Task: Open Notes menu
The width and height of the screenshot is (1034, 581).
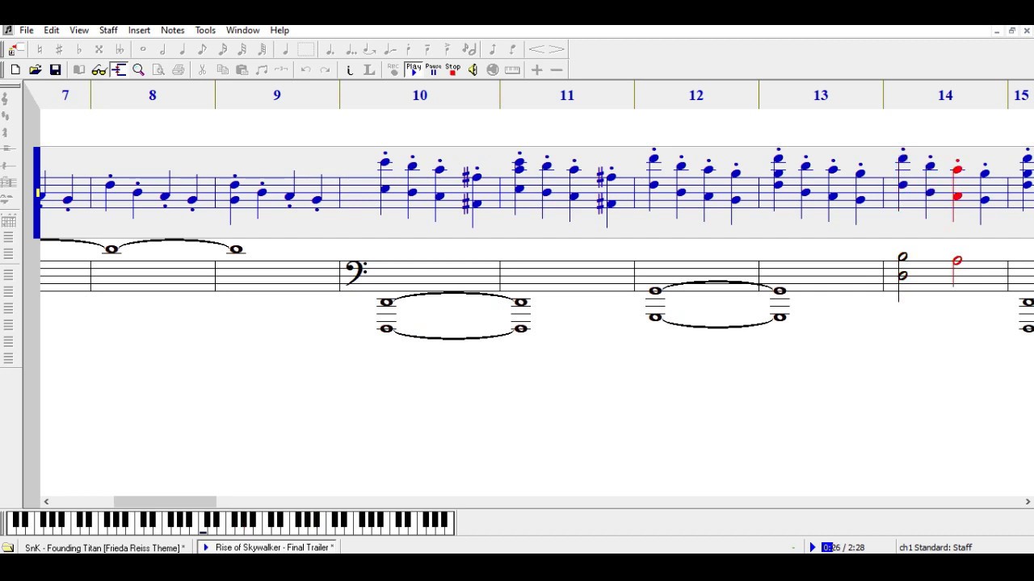Action: pyautogui.click(x=173, y=30)
